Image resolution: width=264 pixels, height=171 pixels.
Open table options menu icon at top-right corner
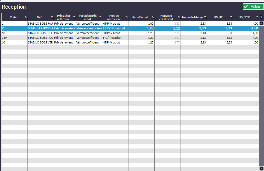pos(261,17)
